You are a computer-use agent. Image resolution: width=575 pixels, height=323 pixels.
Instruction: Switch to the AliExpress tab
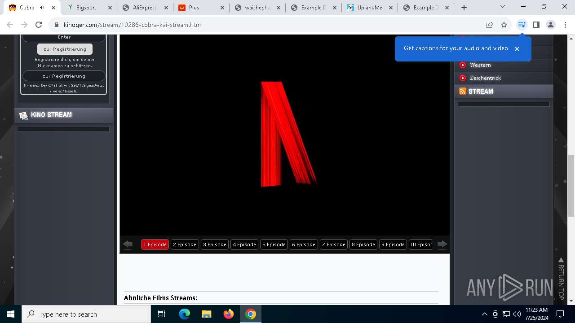coord(144,8)
